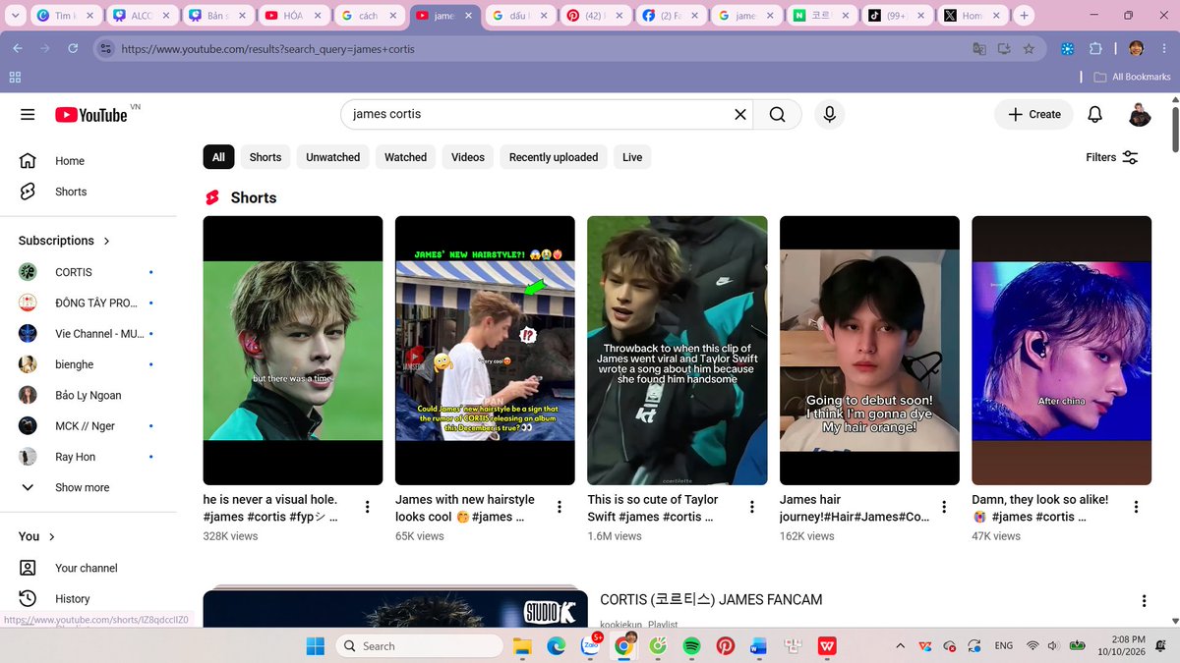Image resolution: width=1180 pixels, height=663 pixels.
Task: Open the YouTube account avatar menu
Action: 1139,115
